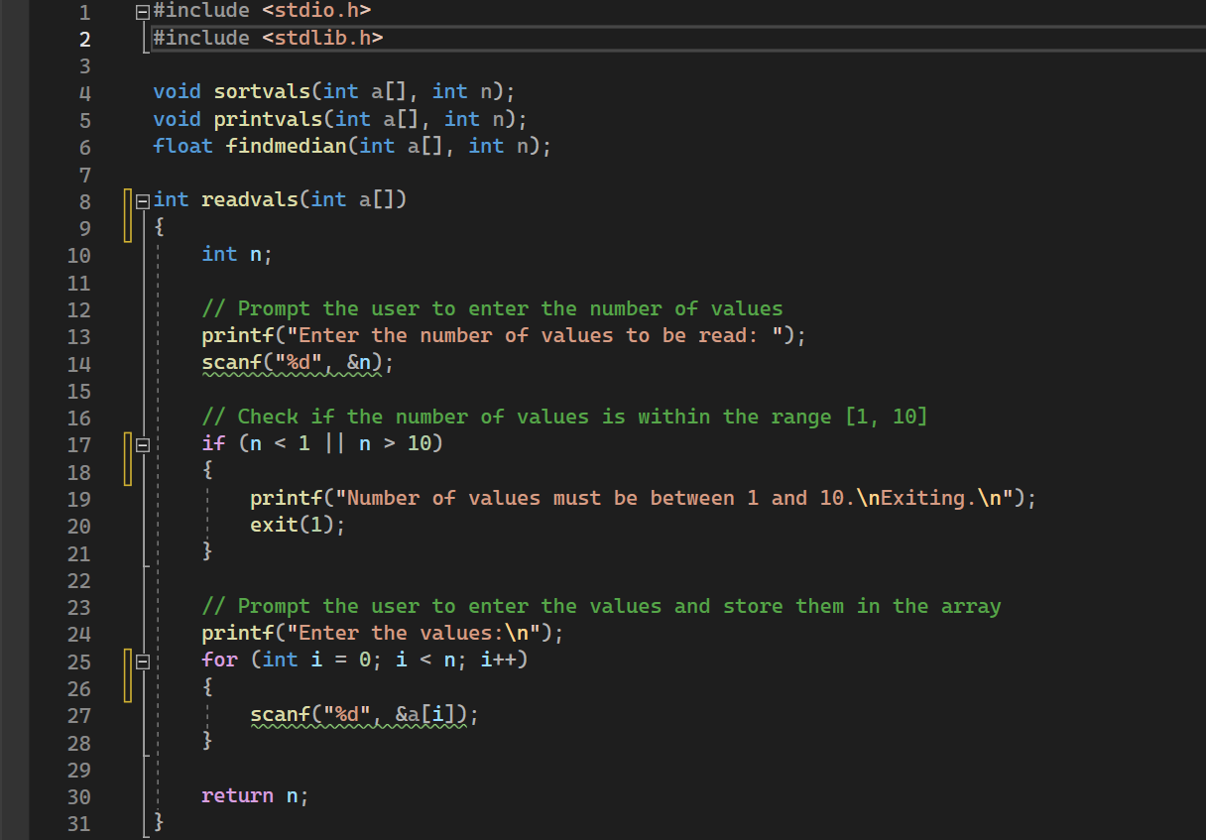Click the modified-lines marker beside the for loop

pyautogui.click(x=127, y=674)
